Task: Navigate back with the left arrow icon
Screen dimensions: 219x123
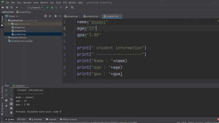Action: pos(17,8)
